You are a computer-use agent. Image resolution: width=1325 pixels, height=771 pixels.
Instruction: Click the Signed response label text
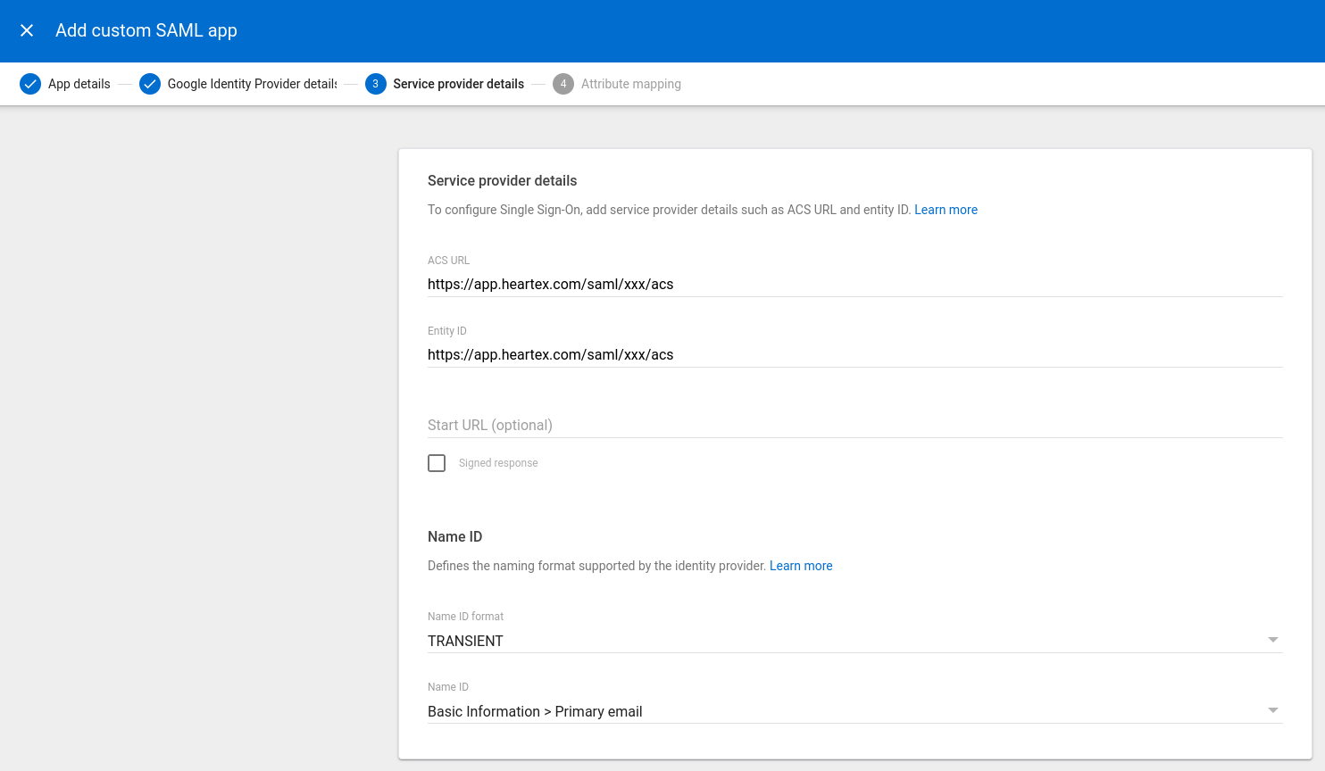click(498, 463)
